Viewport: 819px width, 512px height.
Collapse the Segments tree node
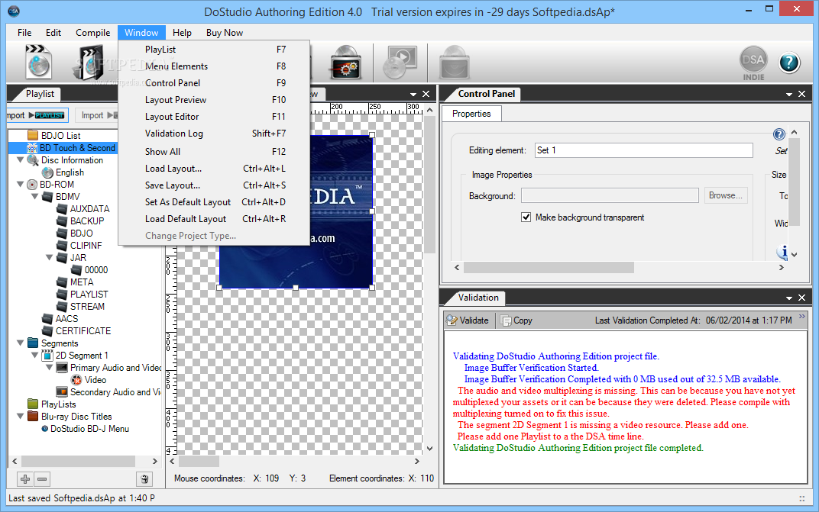[x=21, y=343]
